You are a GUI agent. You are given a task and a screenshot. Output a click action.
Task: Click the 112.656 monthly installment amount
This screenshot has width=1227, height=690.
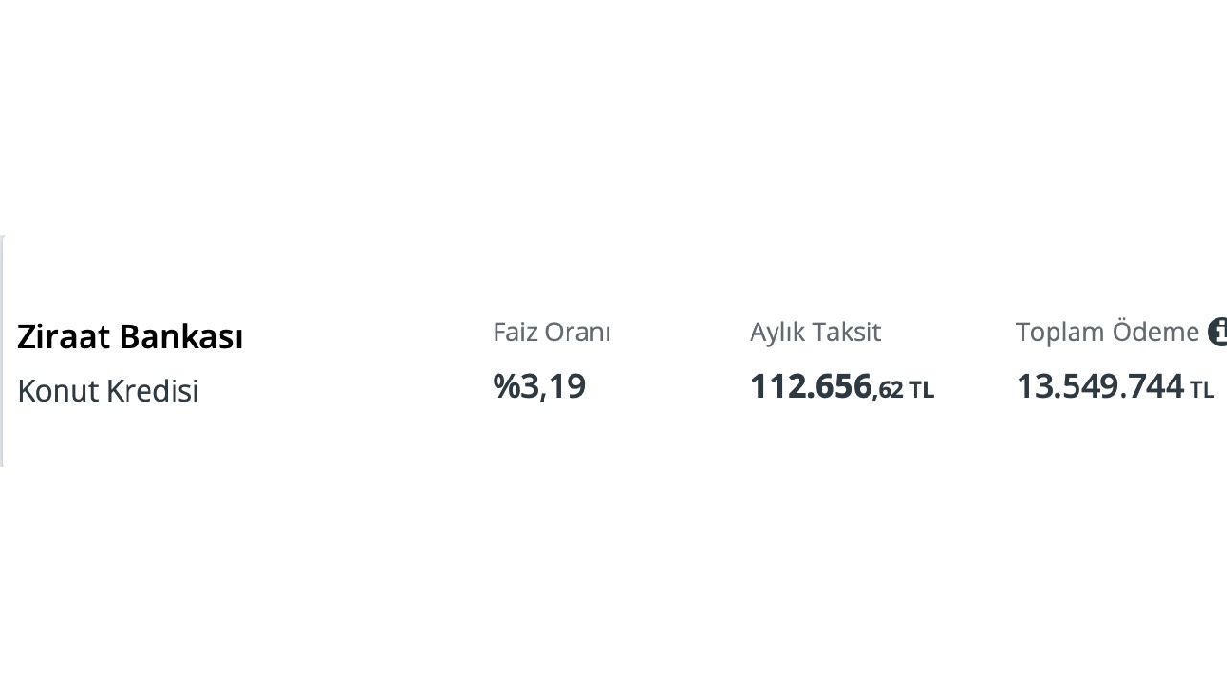tap(811, 386)
